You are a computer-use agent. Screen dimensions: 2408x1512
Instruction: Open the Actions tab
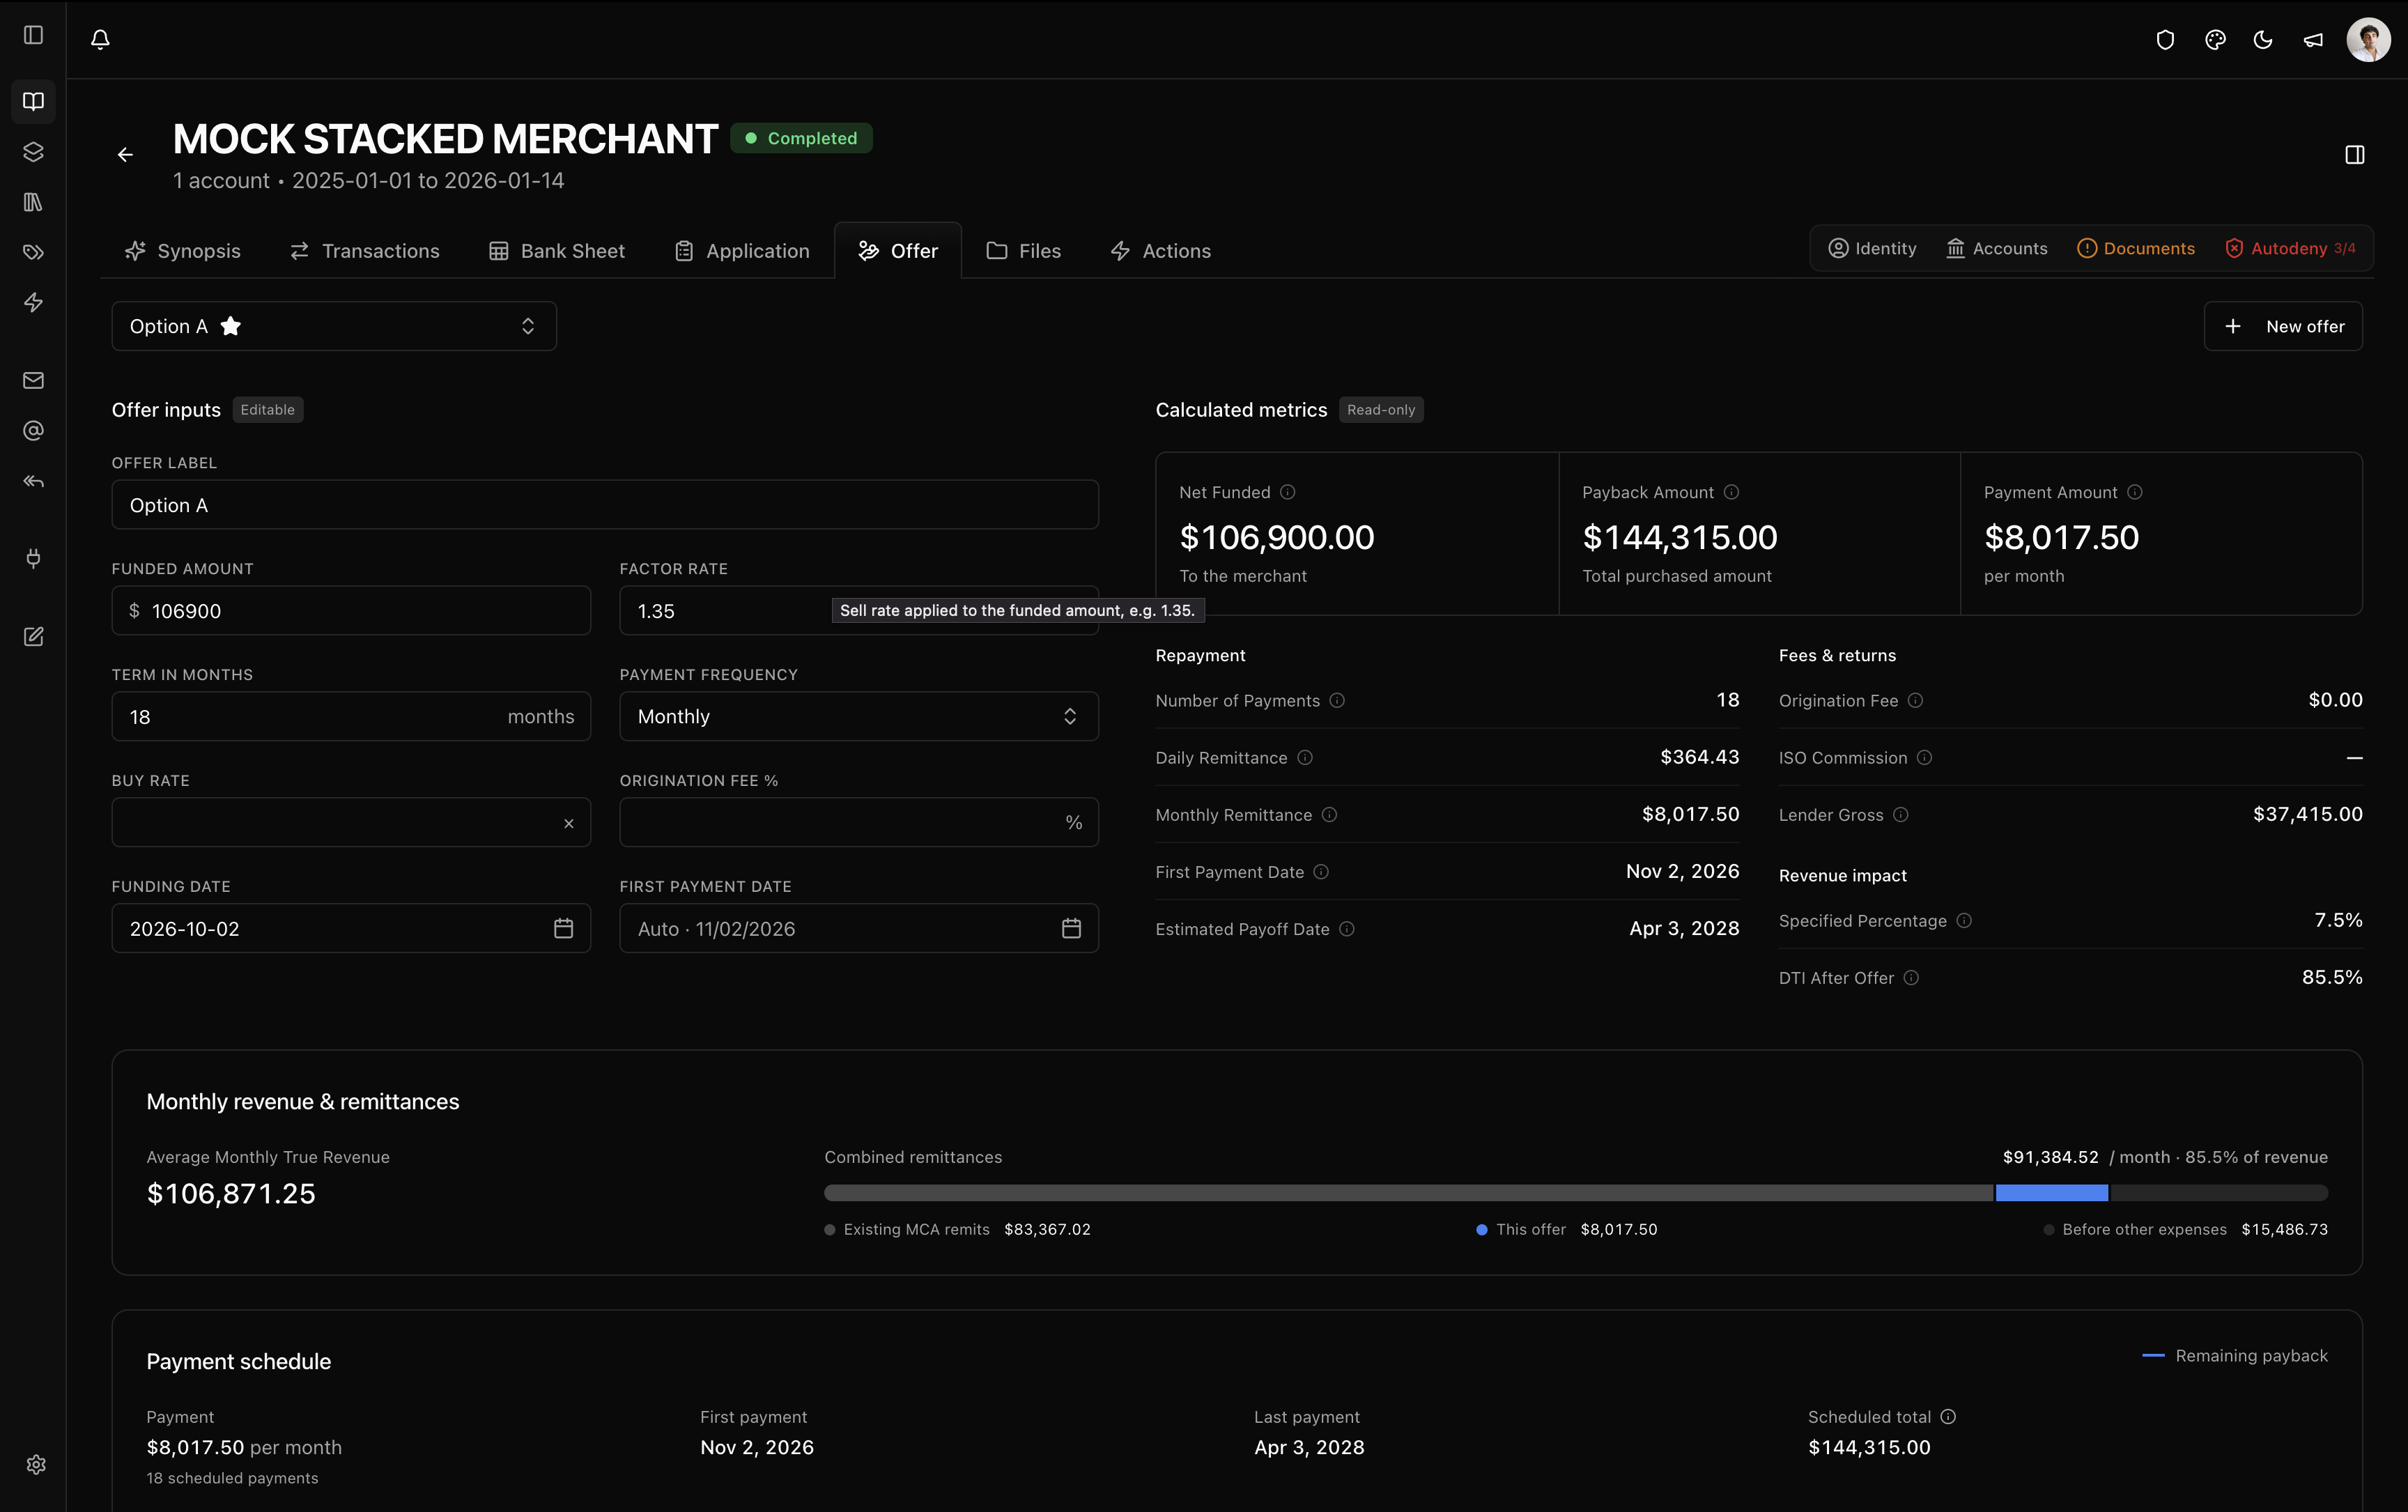pyautogui.click(x=1160, y=251)
